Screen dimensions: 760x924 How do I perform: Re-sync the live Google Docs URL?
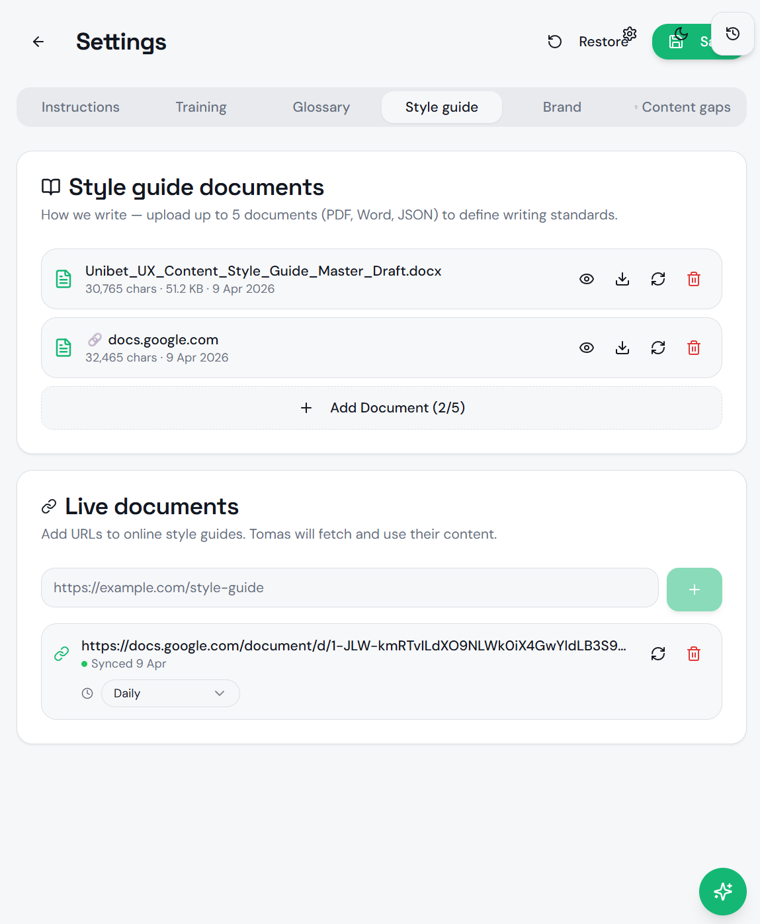coord(657,654)
